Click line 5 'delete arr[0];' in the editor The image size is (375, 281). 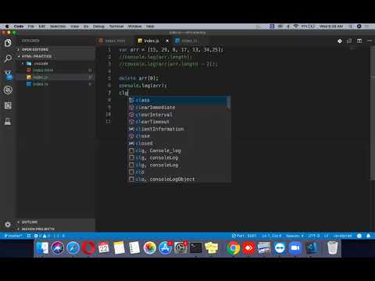[x=138, y=78]
